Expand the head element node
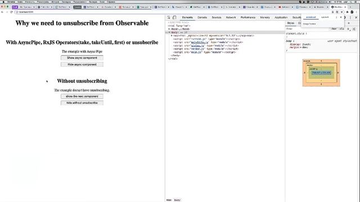 169,29
